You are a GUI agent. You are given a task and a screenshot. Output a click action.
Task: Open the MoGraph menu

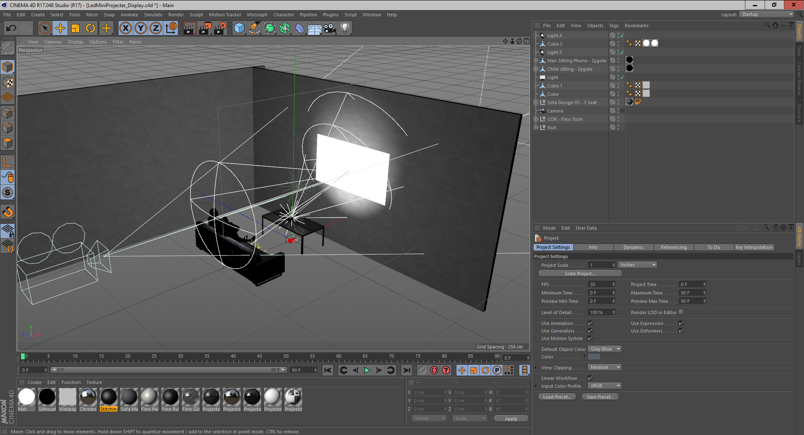tap(257, 15)
